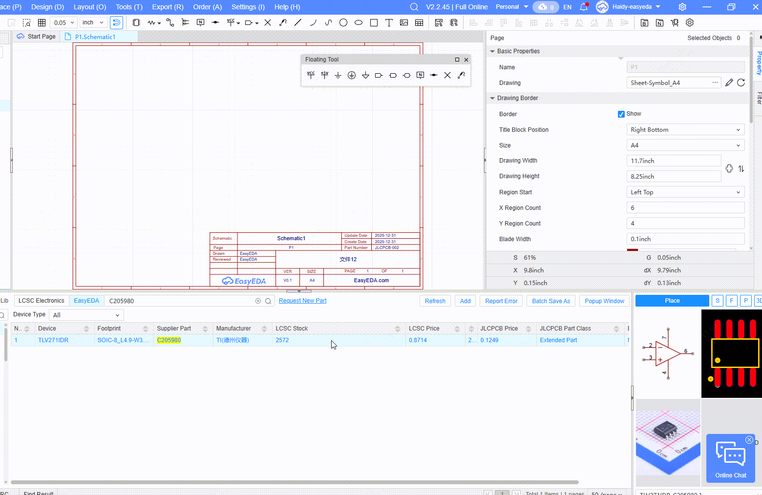Select the Net Label tool in toolbar
This screenshot has width=762, height=495.
(200, 22)
